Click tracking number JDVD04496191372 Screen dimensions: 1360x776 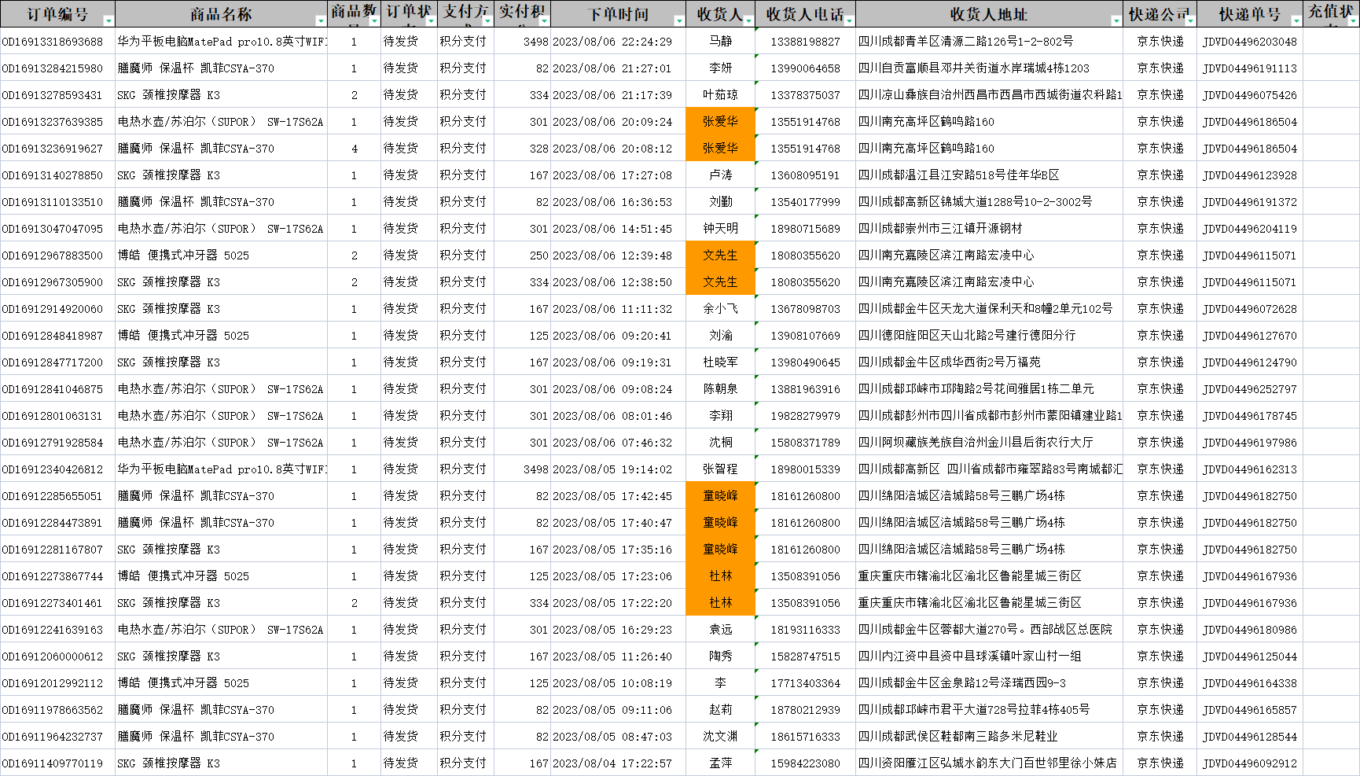(1250, 202)
